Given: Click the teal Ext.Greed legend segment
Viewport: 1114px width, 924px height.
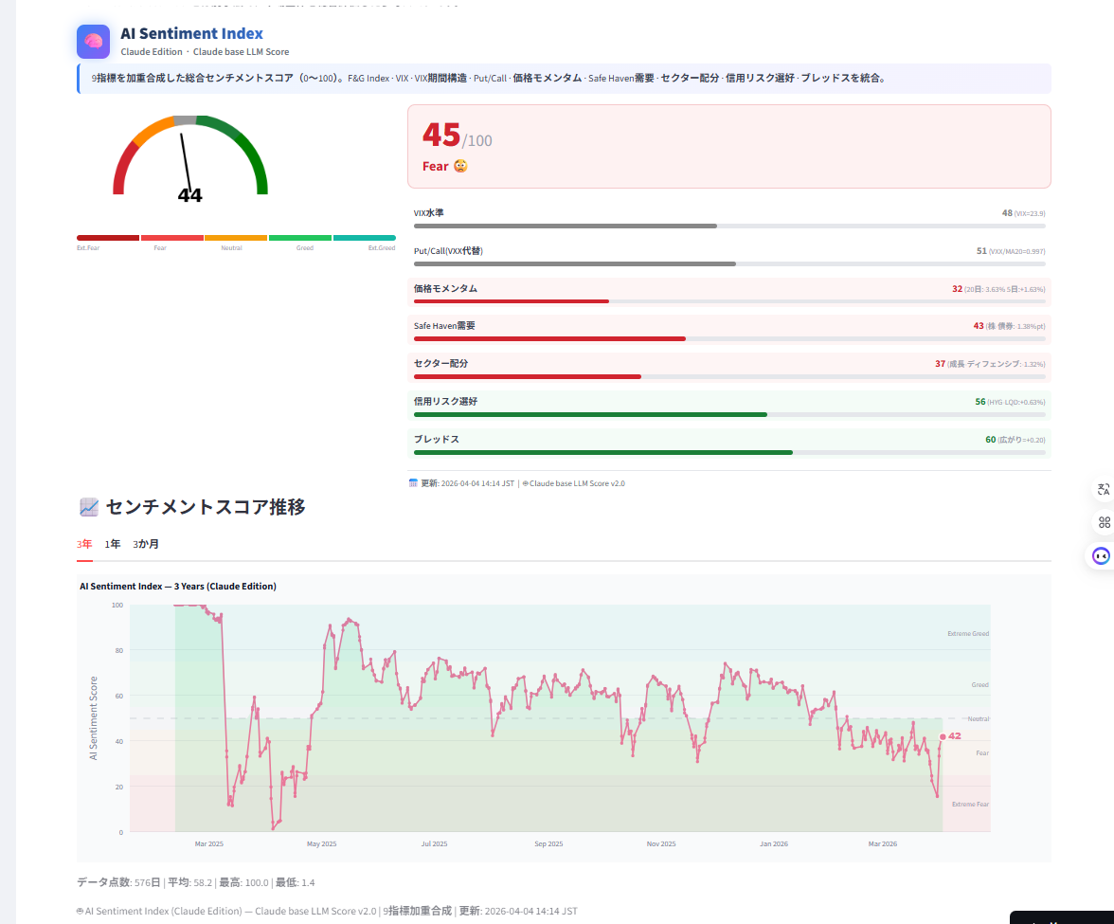Looking at the screenshot, I should pos(365,238).
